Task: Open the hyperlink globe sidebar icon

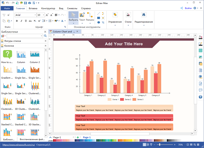Action: [x=201, y=77]
